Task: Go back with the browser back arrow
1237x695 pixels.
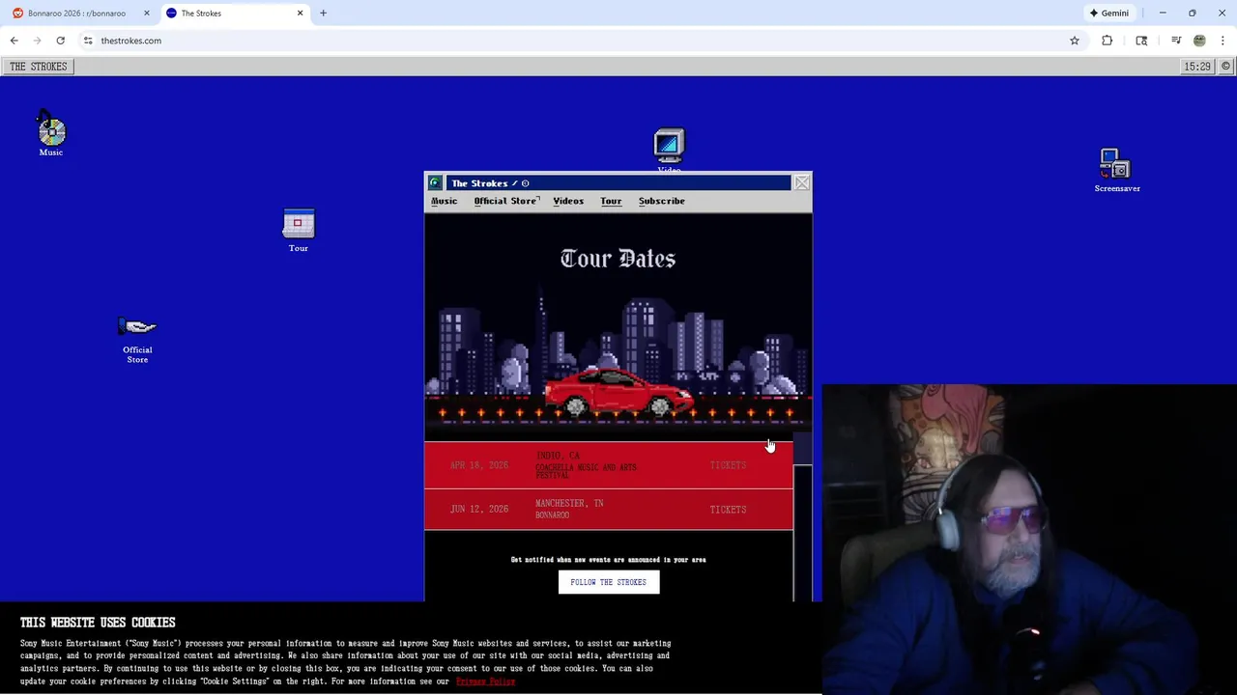Action: coord(14,41)
